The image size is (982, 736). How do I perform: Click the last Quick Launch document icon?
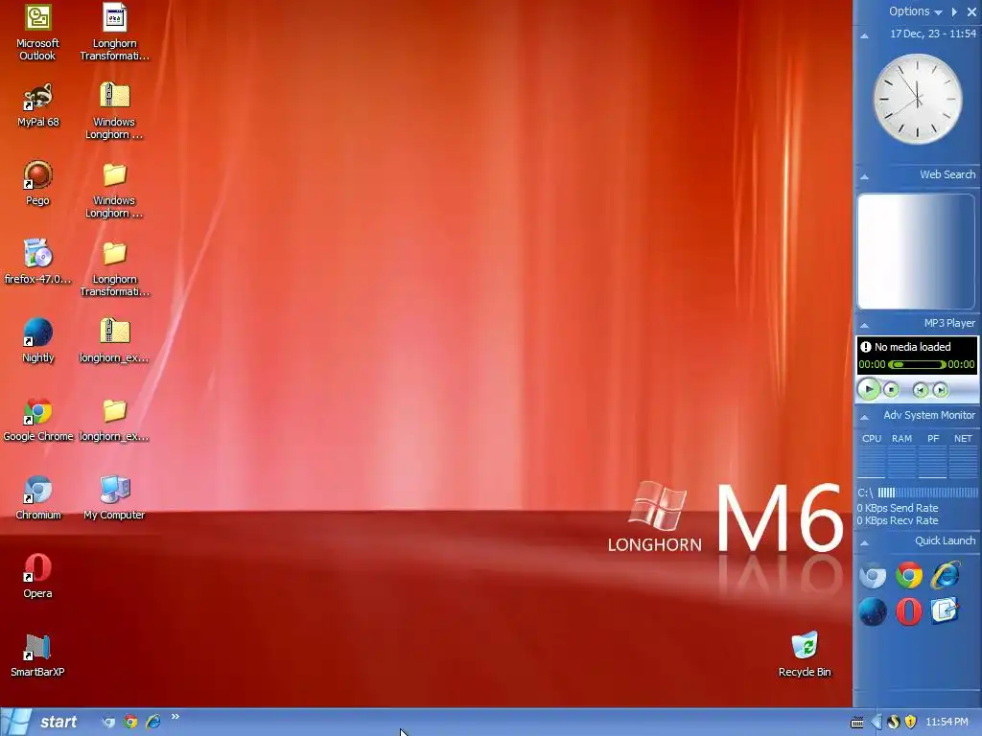pos(945,610)
